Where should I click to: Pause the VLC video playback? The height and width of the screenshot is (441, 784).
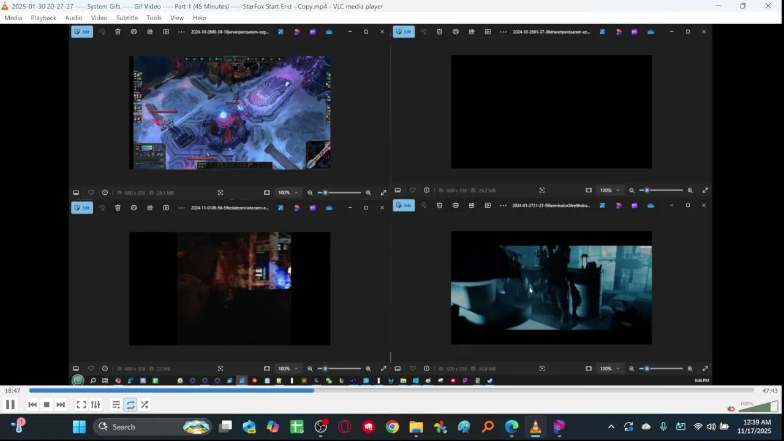pos(10,405)
